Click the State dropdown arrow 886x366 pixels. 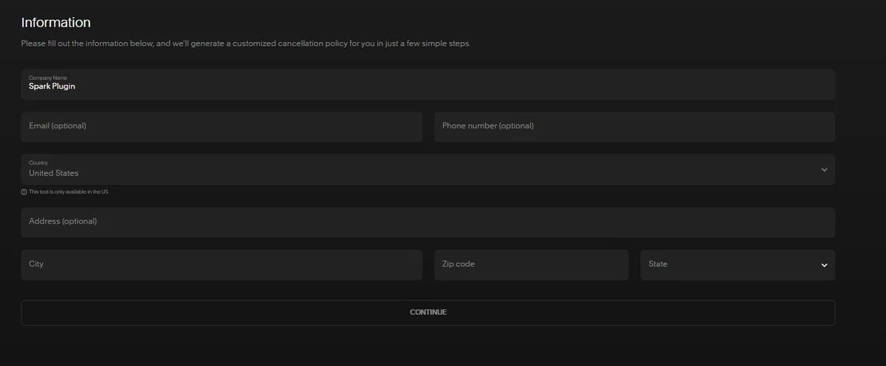824,266
